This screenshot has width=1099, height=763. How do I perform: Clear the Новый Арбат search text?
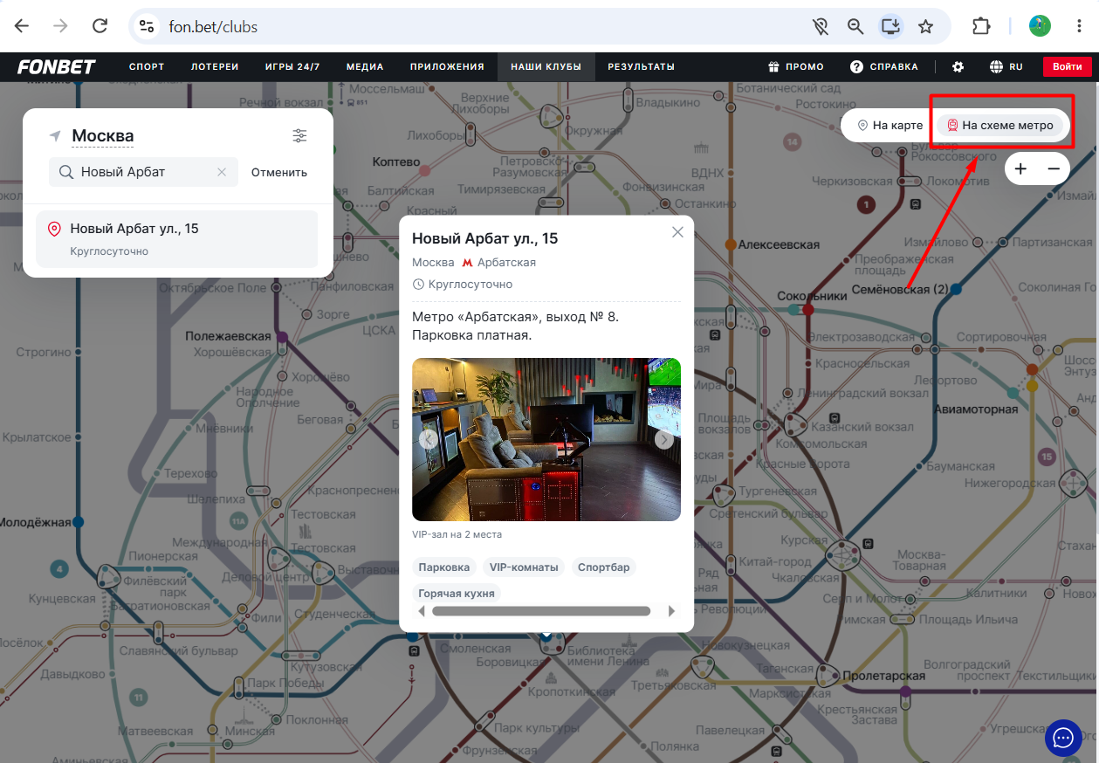coord(222,172)
